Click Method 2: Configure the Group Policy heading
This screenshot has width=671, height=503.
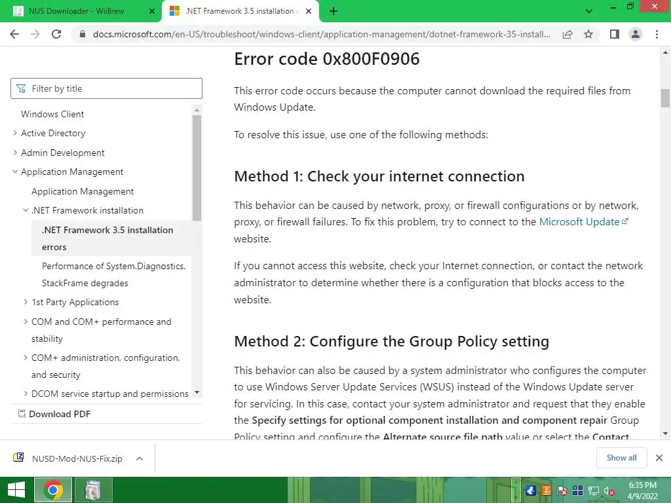[x=391, y=341]
